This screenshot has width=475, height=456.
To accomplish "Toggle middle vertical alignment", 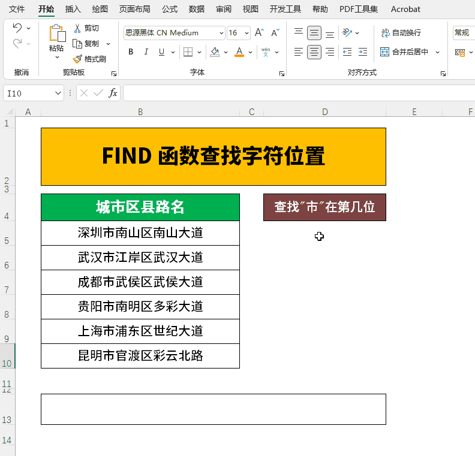I will click(314, 33).
